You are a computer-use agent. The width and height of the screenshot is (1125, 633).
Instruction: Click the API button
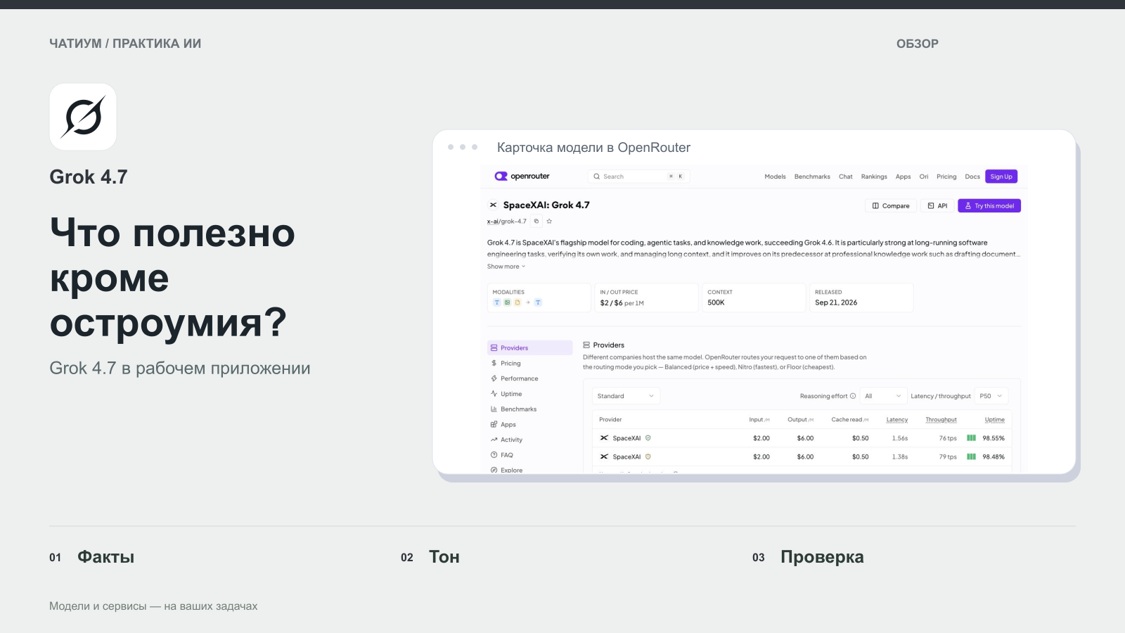click(937, 206)
